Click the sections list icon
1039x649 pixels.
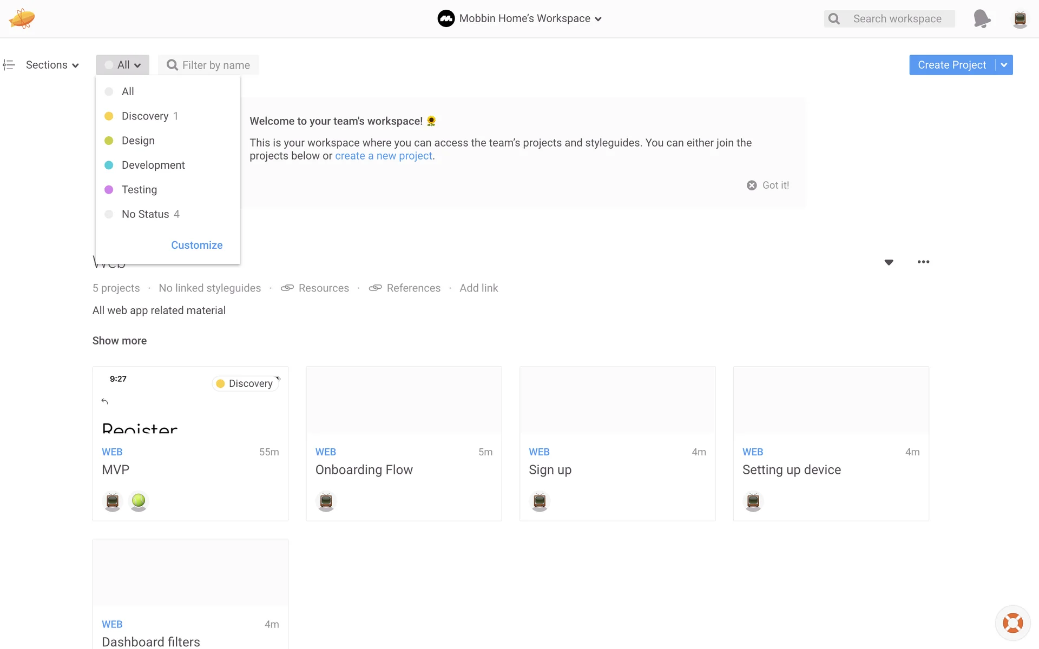(x=9, y=65)
